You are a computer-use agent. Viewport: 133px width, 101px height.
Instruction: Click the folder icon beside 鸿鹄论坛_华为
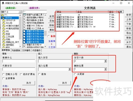click(4, 42)
